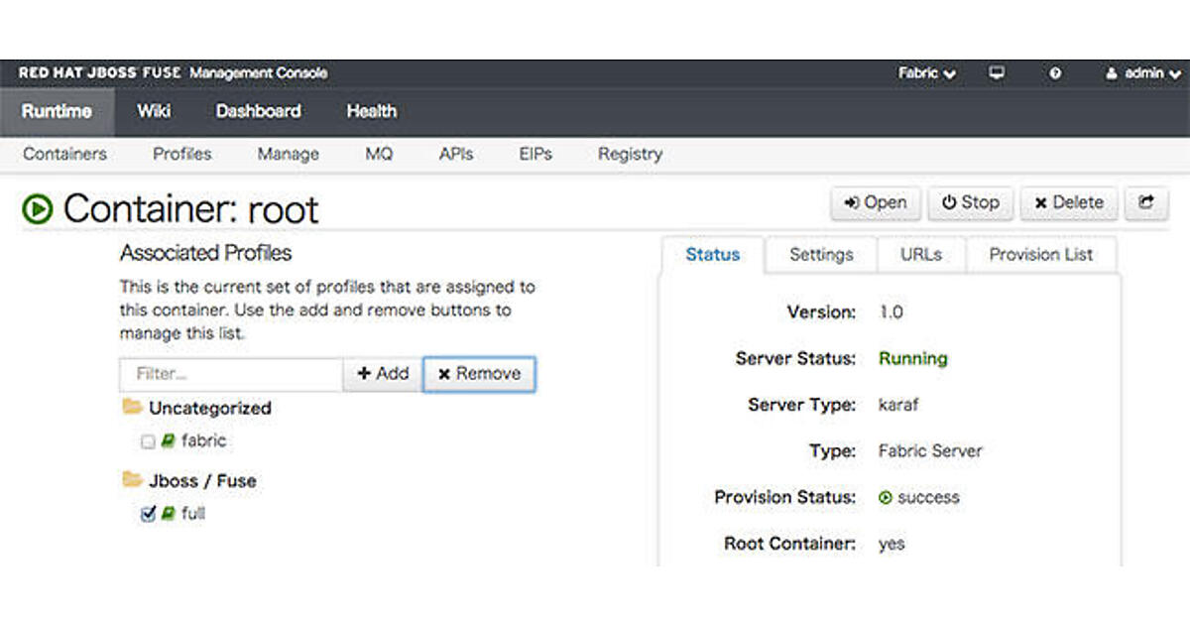Check the fabric profile checkbox
The width and height of the screenshot is (1190, 625).
(x=148, y=441)
